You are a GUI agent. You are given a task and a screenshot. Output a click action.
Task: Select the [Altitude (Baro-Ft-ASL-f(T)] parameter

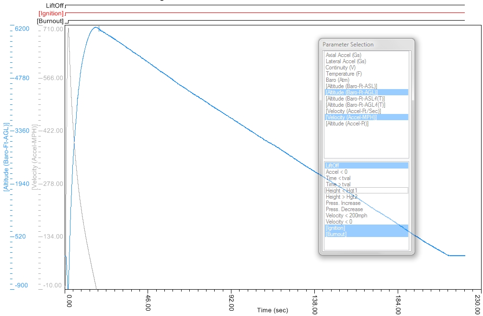click(366, 99)
